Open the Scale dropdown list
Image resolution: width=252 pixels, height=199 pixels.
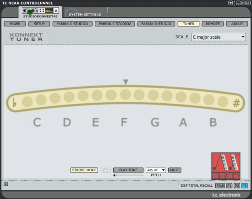click(219, 37)
